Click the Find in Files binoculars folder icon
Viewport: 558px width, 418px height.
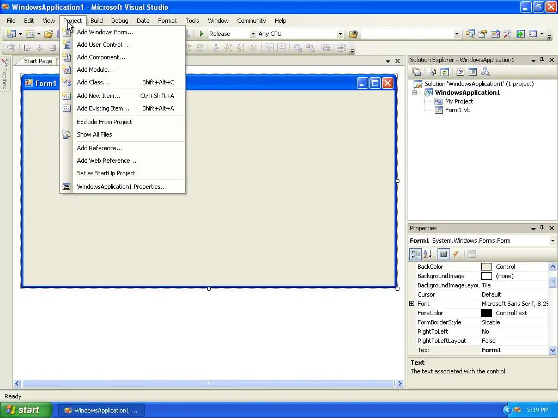(353, 34)
